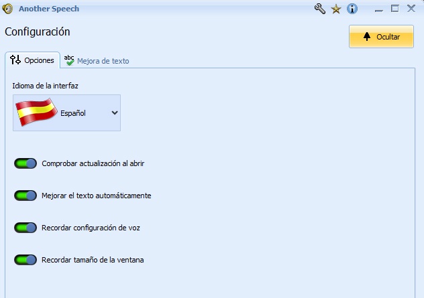Click the Spanish flag icon

point(36,112)
